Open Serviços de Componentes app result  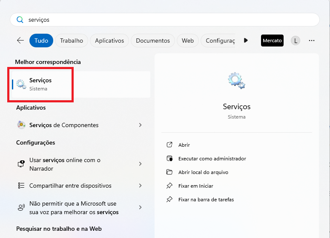coord(81,125)
